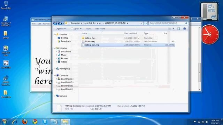The height and width of the screenshot is (125, 223).
Task: Launch Nokia PC Suite desktop icon
Action: 6,51
